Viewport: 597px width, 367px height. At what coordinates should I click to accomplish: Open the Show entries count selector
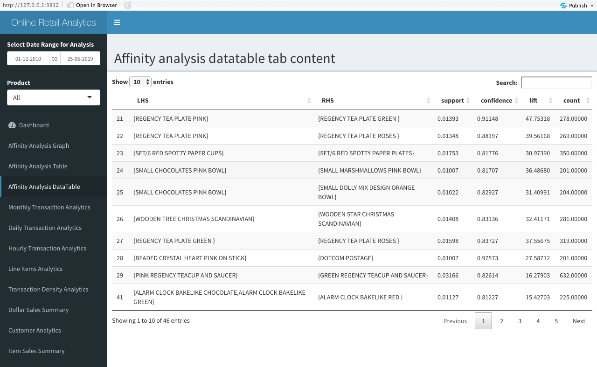140,82
